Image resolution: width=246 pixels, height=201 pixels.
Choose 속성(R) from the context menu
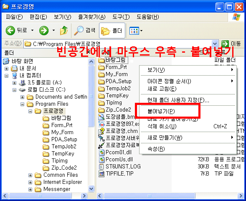[156, 149]
